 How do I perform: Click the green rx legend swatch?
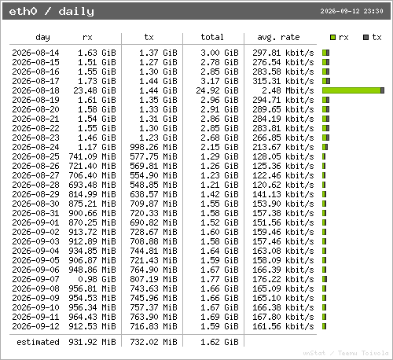332,38
